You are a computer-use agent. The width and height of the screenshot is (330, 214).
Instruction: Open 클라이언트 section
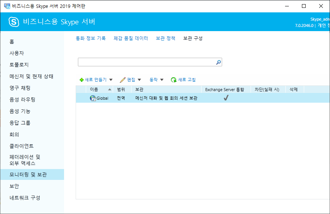[x=21, y=146]
